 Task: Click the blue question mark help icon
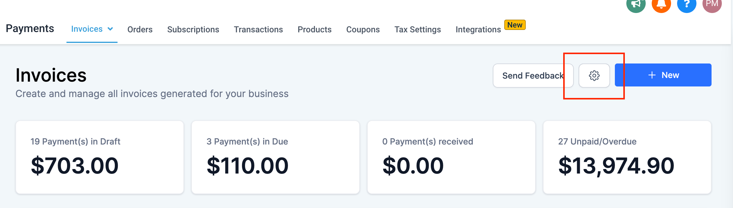tap(686, 4)
